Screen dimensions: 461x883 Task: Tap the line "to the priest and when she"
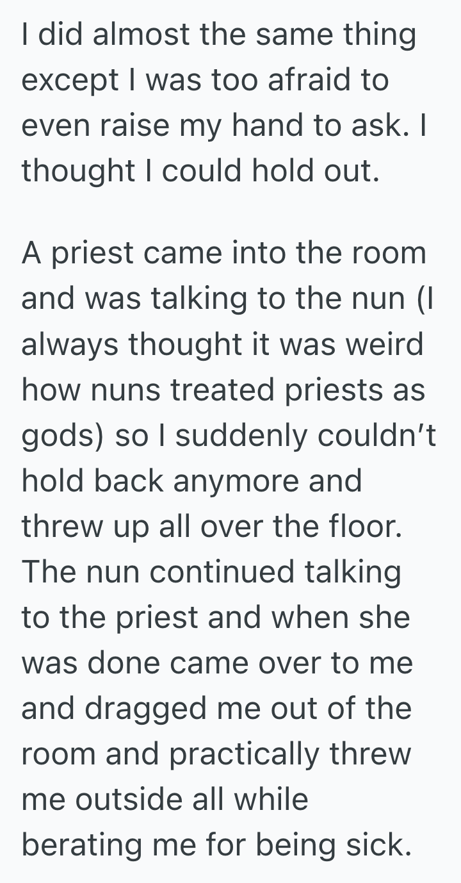click(216, 616)
